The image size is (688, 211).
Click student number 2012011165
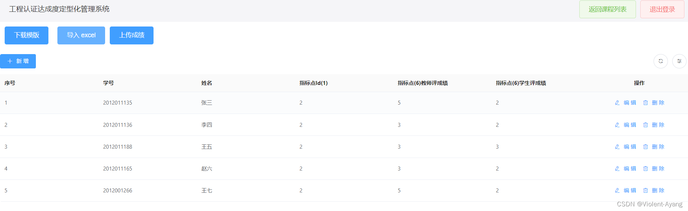(x=118, y=169)
